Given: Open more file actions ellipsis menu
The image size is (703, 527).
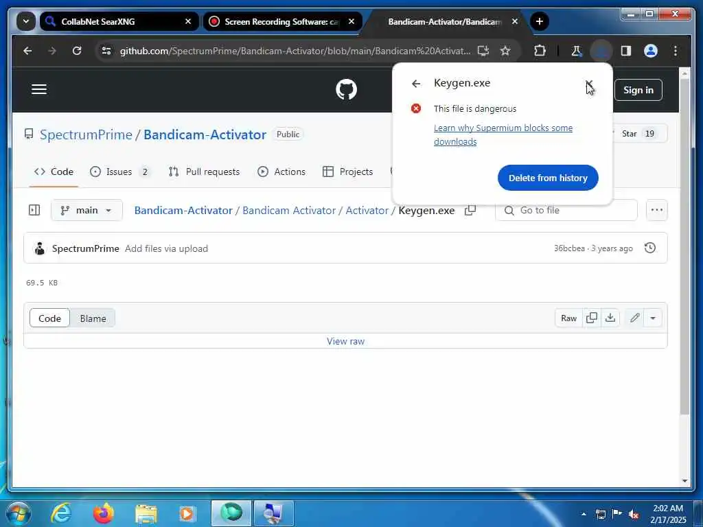Looking at the screenshot, I should coord(657,210).
